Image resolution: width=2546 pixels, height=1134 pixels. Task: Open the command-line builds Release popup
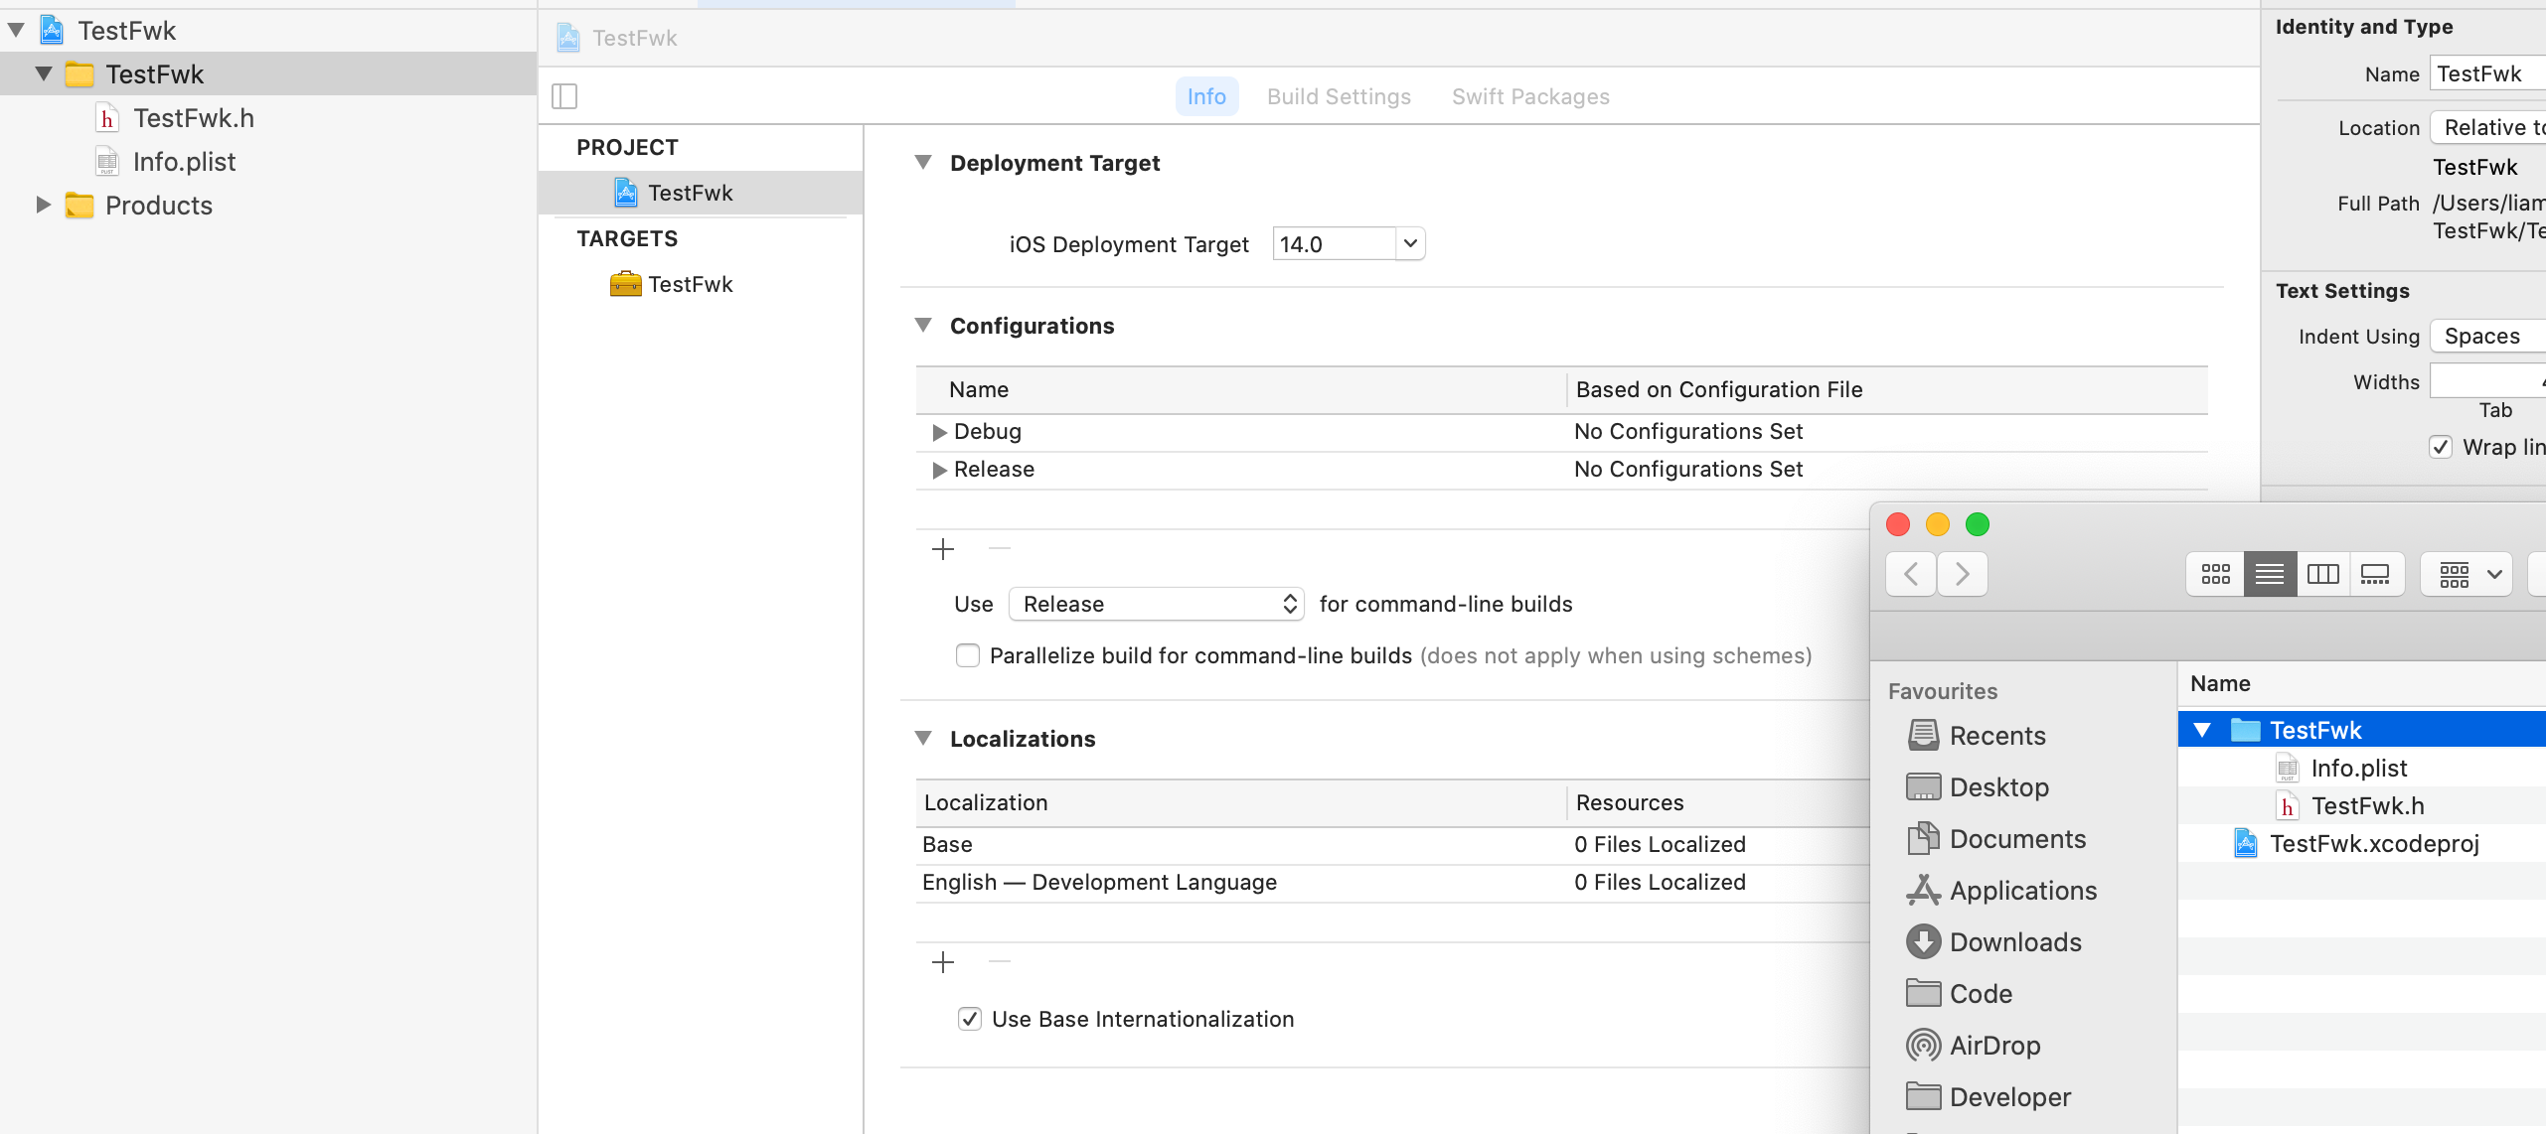click(x=1156, y=604)
